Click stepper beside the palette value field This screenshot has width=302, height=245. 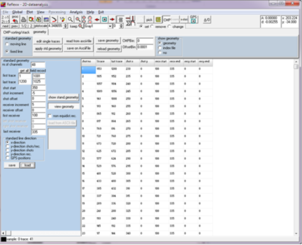[121, 26]
